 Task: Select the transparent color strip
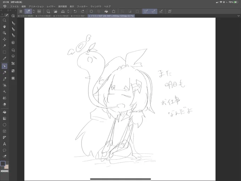(5, 171)
